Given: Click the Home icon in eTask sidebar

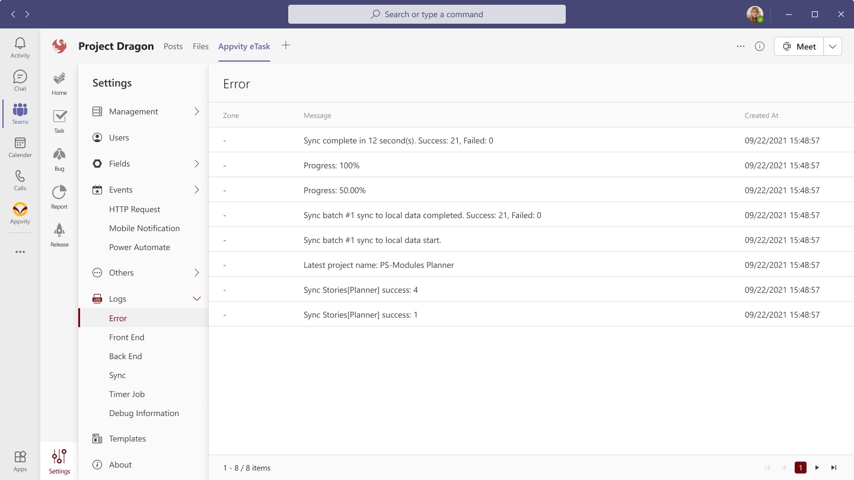Looking at the screenshot, I should pos(59,84).
